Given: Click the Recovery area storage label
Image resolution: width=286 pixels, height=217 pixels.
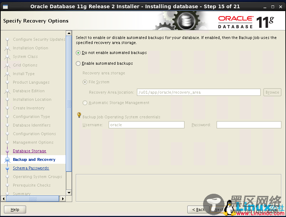Looking at the screenshot, I should (x=104, y=73).
